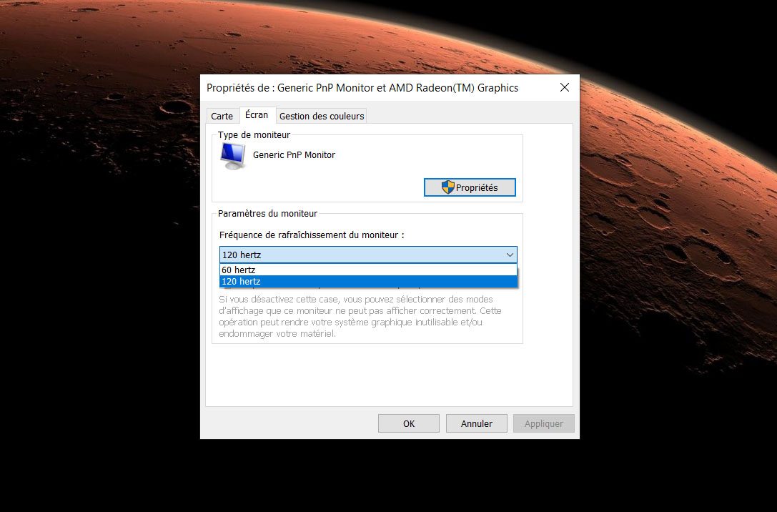Select the Écran tab
777x512 pixels.
(x=257, y=115)
